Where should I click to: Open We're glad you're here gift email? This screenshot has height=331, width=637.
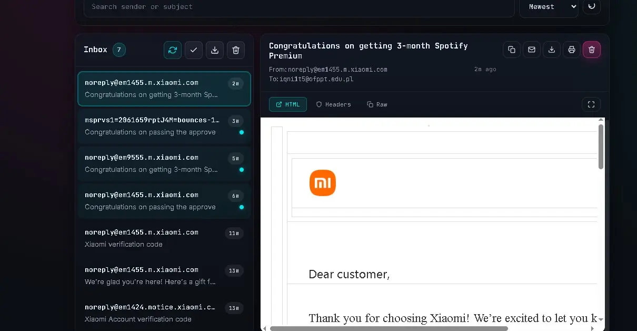pyautogui.click(x=164, y=276)
